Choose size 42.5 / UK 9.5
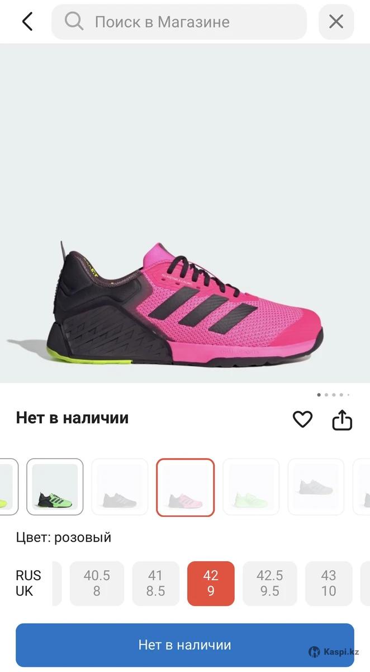370x672 pixels. (270, 584)
